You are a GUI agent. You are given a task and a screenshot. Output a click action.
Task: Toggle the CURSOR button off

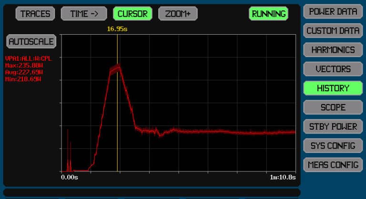pos(132,14)
